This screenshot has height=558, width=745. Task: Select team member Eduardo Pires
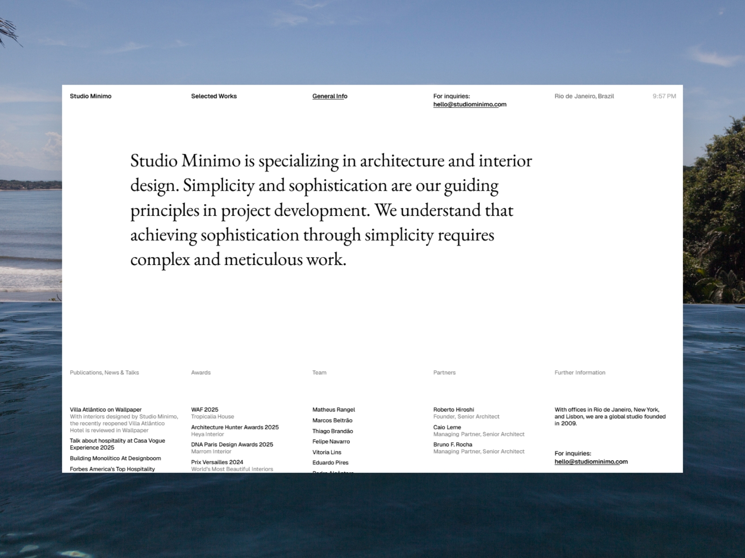point(331,462)
